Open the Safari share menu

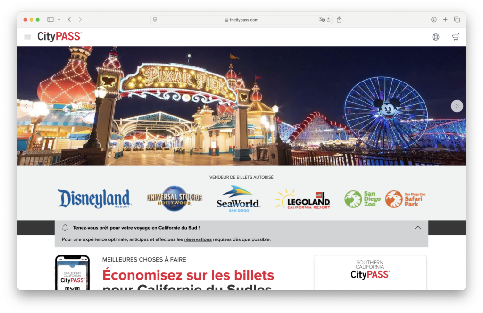pyautogui.click(x=339, y=20)
